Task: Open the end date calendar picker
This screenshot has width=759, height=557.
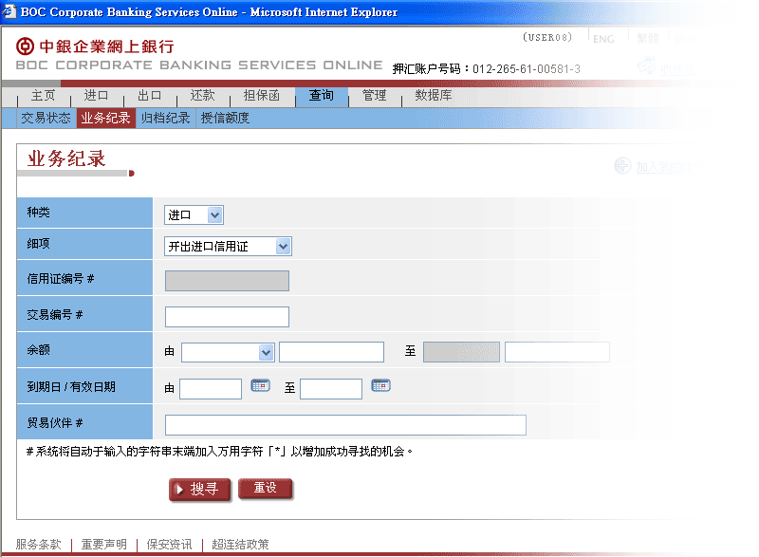Action: (x=380, y=386)
